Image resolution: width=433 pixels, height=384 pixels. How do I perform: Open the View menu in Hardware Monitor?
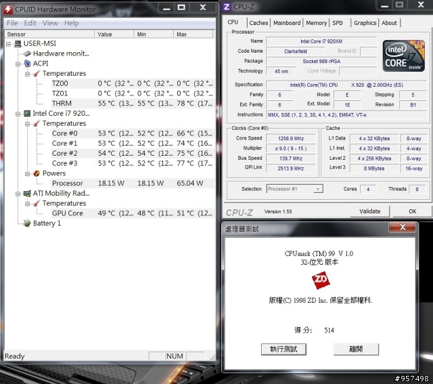[50, 23]
